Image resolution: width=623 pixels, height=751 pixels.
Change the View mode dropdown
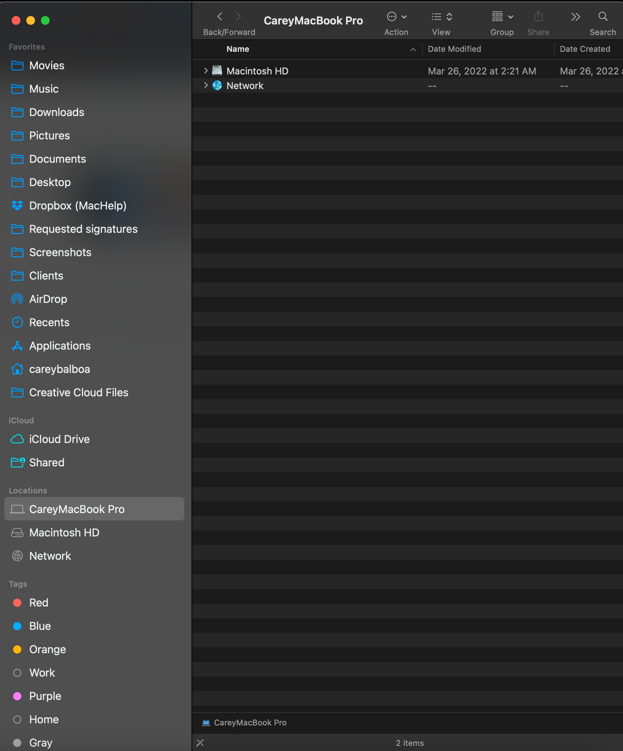click(x=442, y=16)
